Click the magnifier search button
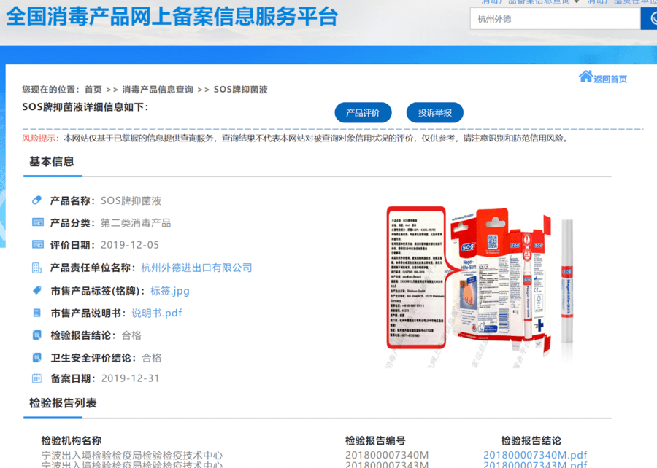Image resolution: width=657 pixels, height=468 pixels. [x=652, y=17]
